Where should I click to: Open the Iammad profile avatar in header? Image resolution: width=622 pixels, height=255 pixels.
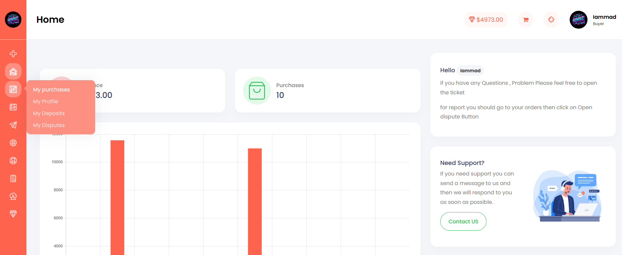pyautogui.click(x=578, y=20)
